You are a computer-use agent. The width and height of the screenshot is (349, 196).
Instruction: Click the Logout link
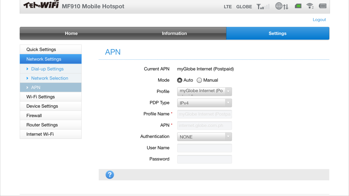[319, 20]
